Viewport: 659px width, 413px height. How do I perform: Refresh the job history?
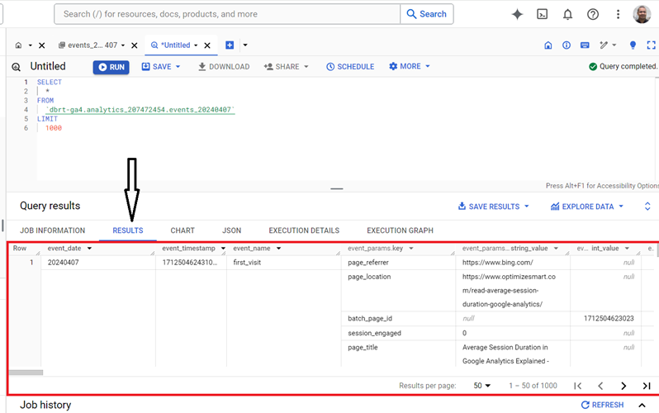[602, 405]
